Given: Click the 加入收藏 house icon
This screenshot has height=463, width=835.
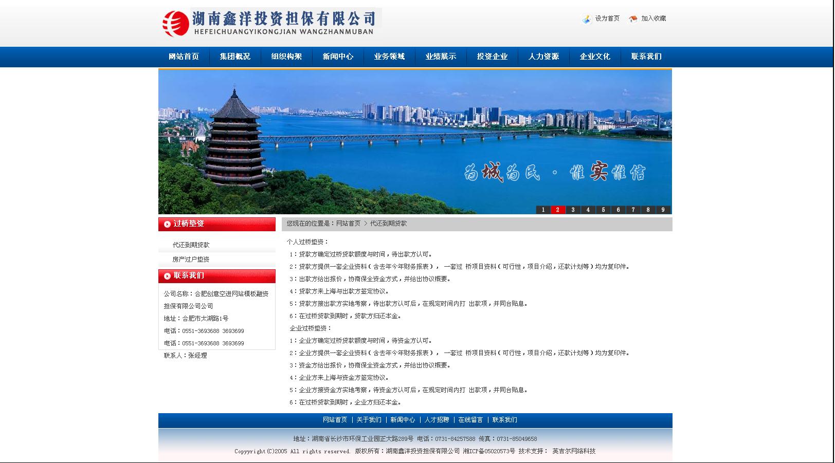Looking at the screenshot, I should 633,19.
